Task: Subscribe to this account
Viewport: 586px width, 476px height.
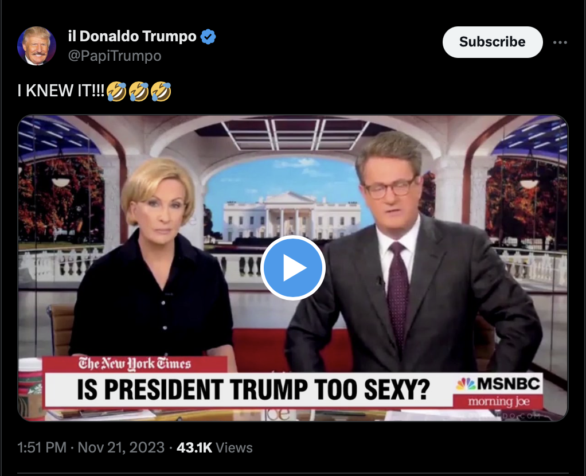Action: coord(492,42)
